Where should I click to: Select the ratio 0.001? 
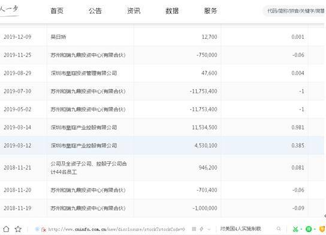point(298,37)
